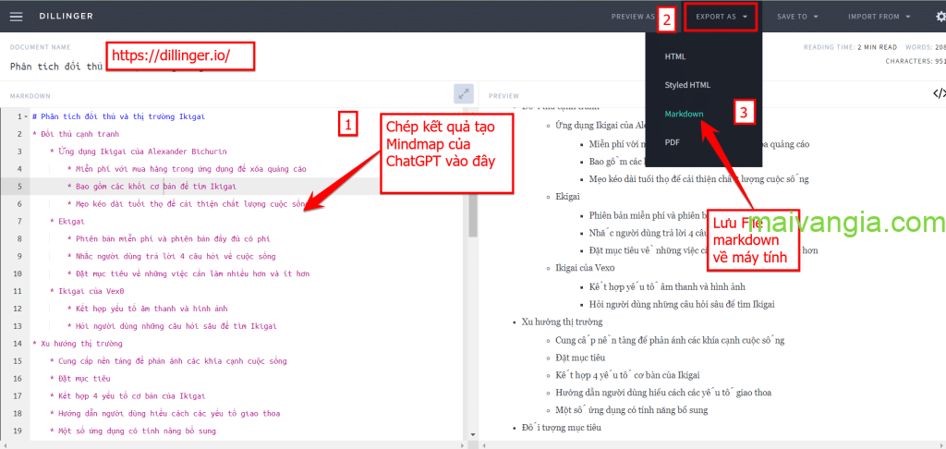Open the Import From dropdown
Screen dimensions: 946x449
coord(879,17)
